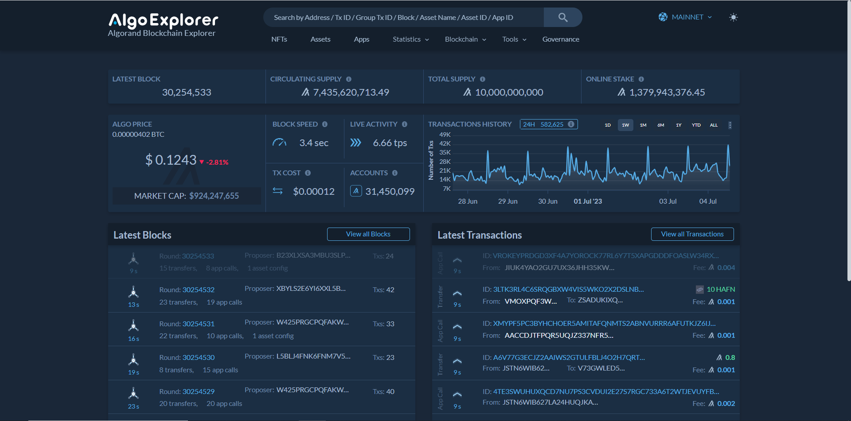Open Assets page
851x421 pixels.
click(x=320, y=39)
